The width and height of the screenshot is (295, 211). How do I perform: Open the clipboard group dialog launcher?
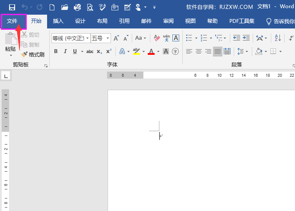pos(46,66)
